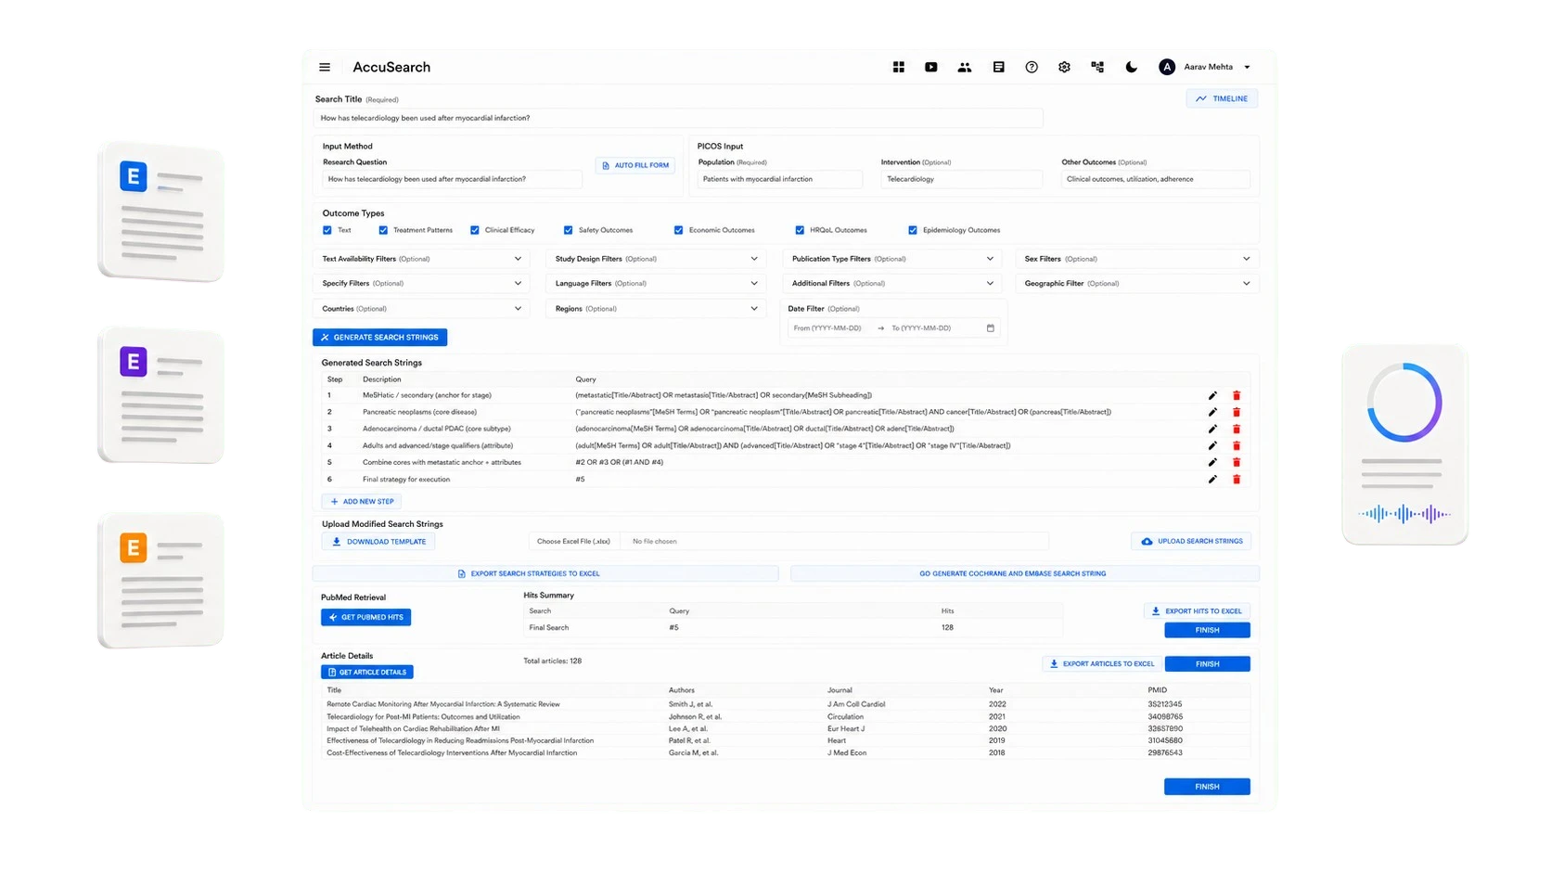
Task: Click Download Template button
Action: pos(378,542)
